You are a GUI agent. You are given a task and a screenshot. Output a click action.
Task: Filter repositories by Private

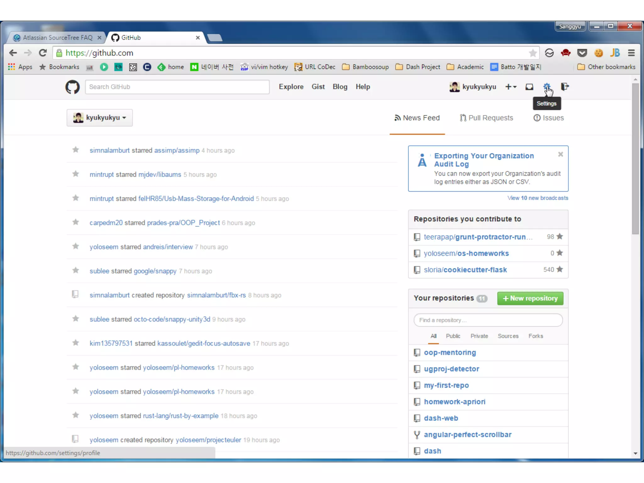(479, 336)
